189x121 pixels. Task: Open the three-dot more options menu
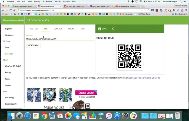click(158, 29)
